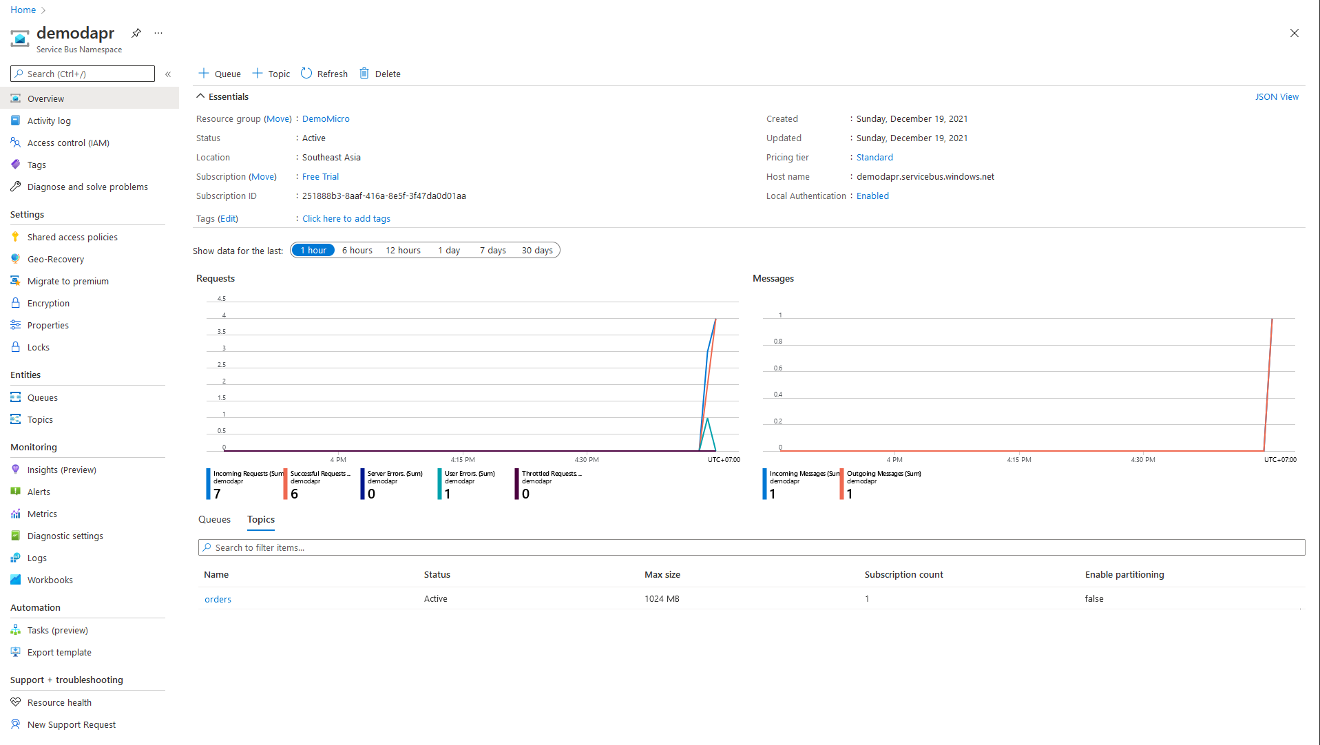The height and width of the screenshot is (745, 1320).
Task: Click the Messages chart title
Action: 773,278
